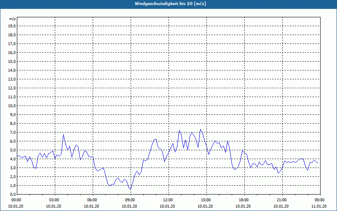Click the "13,0" y-axis value
The width and height of the screenshot is (337, 211).
click(x=12, y=79)
